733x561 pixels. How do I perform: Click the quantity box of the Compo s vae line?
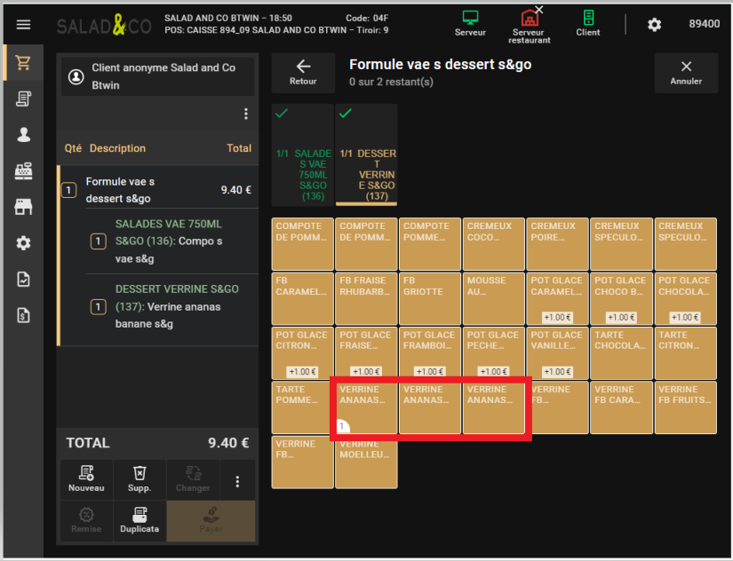98,241
